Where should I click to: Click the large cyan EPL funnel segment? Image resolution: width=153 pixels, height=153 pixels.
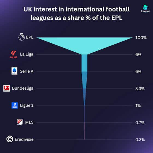click(x=84, y=44)
